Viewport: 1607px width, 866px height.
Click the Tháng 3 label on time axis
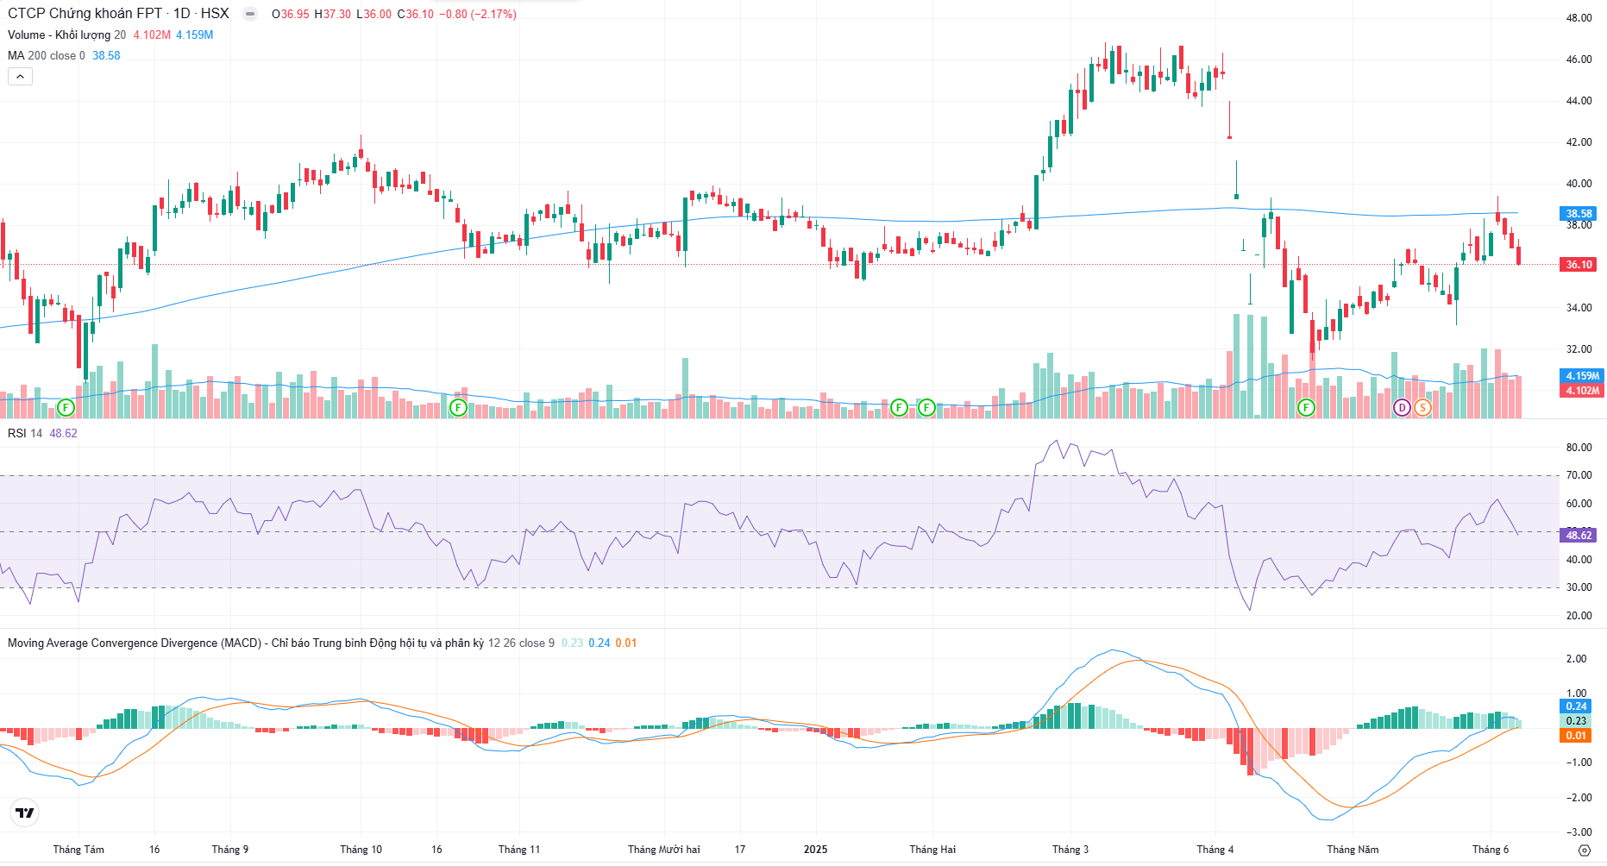[x=1070, y=850]
